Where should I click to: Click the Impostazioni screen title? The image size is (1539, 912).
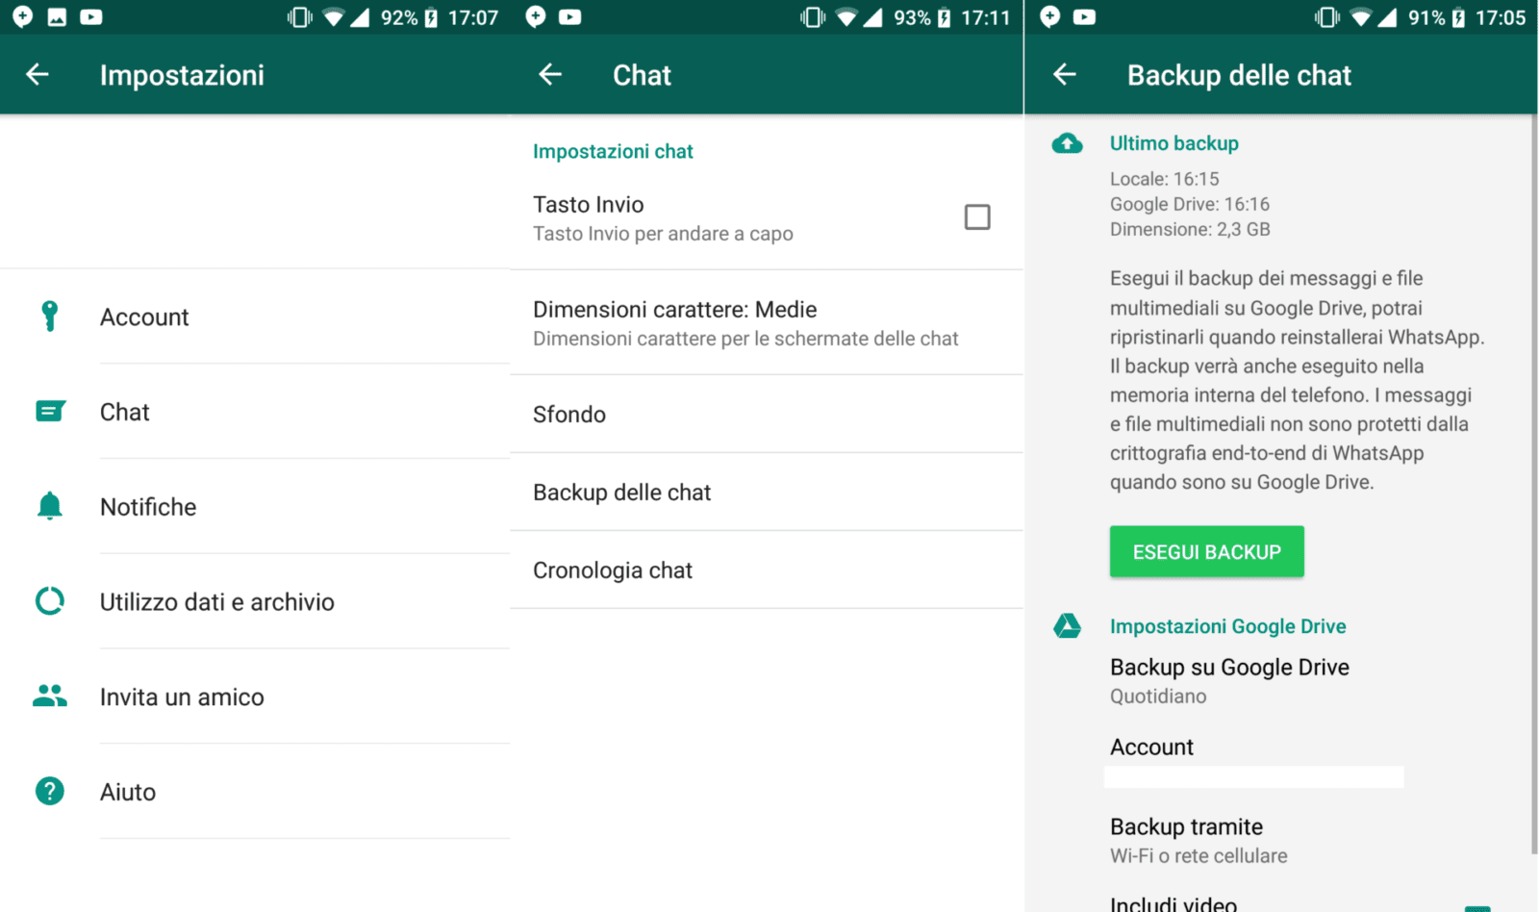(x=182, y=75)
